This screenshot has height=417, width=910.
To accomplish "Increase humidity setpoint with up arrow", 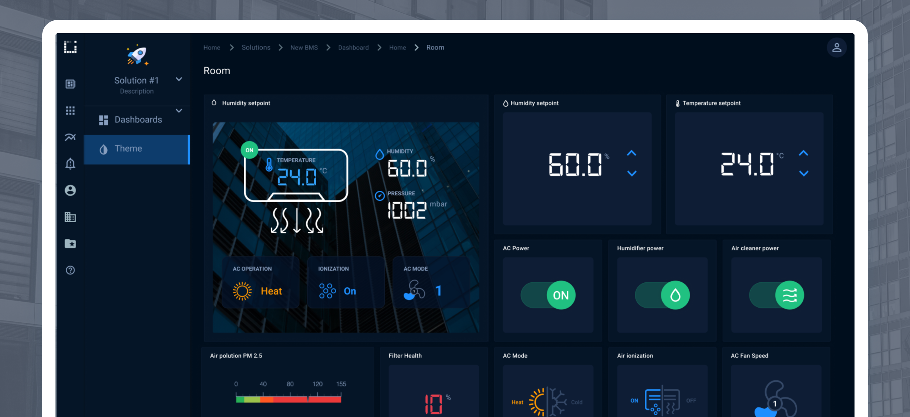I will click(x=632, y=153).
